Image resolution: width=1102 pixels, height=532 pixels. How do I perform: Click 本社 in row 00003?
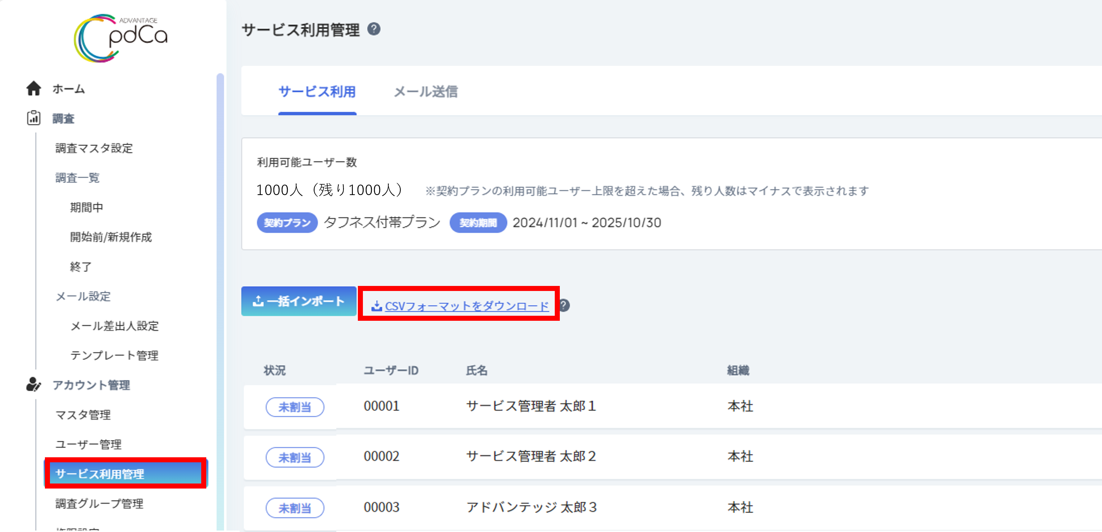(x=740, y=507)
